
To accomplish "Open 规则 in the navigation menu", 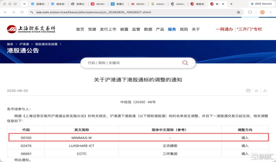I will tap(184, 29).
